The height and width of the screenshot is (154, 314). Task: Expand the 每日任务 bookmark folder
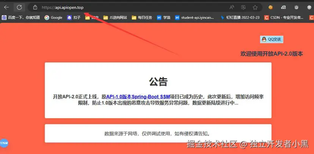pos(142,17)
